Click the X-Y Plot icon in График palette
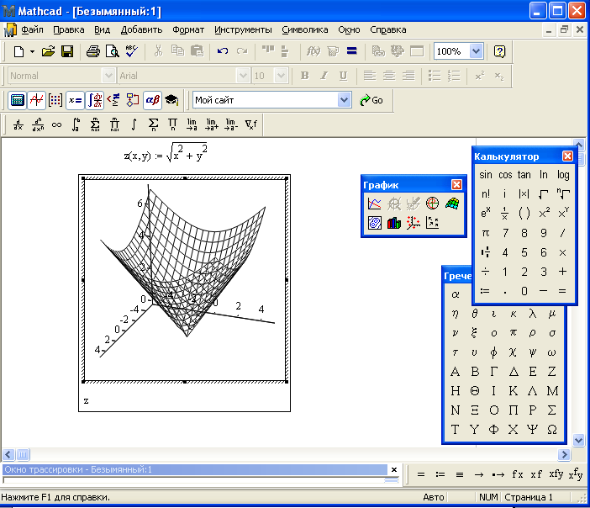 click(375, 204)
